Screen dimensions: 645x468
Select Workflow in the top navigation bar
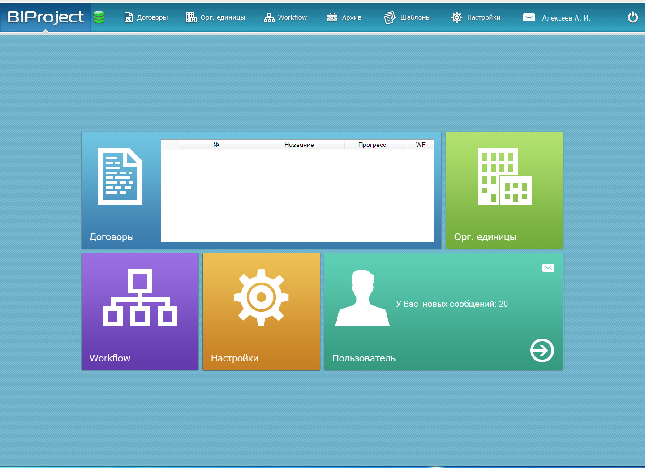pos(286,17)
